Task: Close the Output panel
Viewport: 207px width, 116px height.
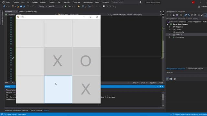Action: [x=163, y=86]
